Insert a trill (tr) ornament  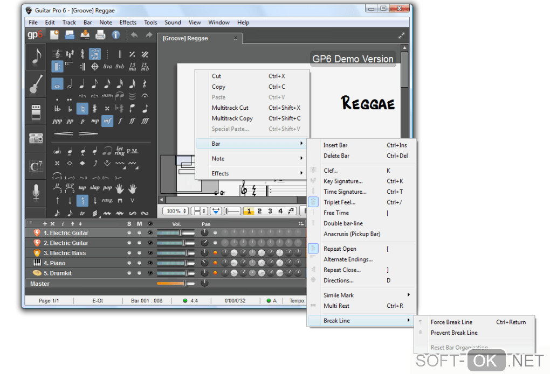click(82, 213)
